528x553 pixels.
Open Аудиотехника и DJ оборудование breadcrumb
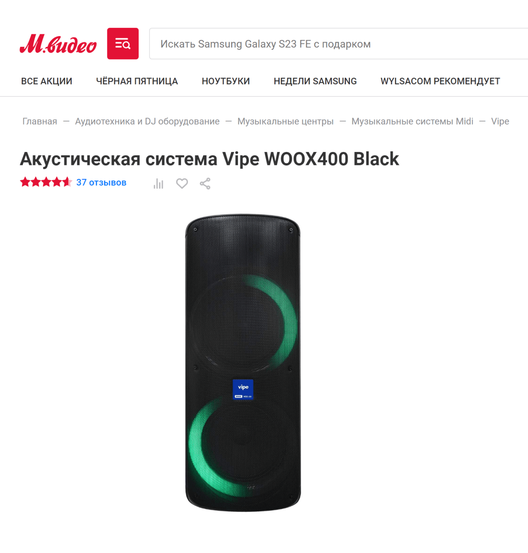pos(147,122)
